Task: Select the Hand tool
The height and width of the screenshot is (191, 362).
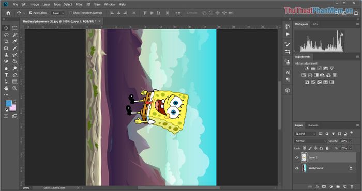Action: pyautogui.click(x=6, y=88)
